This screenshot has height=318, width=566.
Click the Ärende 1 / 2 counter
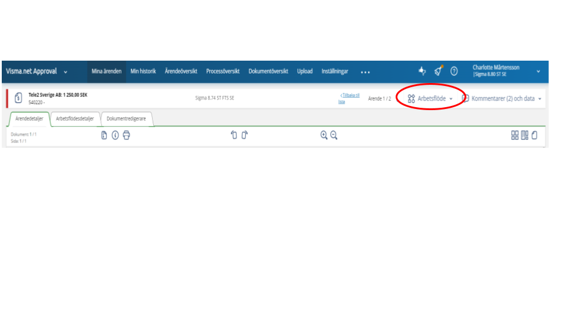pyautogui.click(x=379, y=98)
